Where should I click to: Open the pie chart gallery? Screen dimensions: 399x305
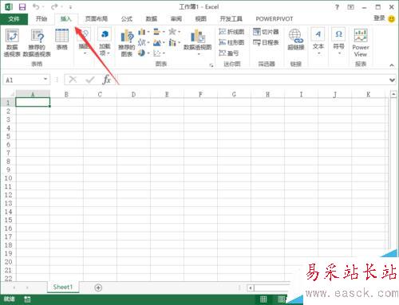pyautogui.click(x=144, y=53)
